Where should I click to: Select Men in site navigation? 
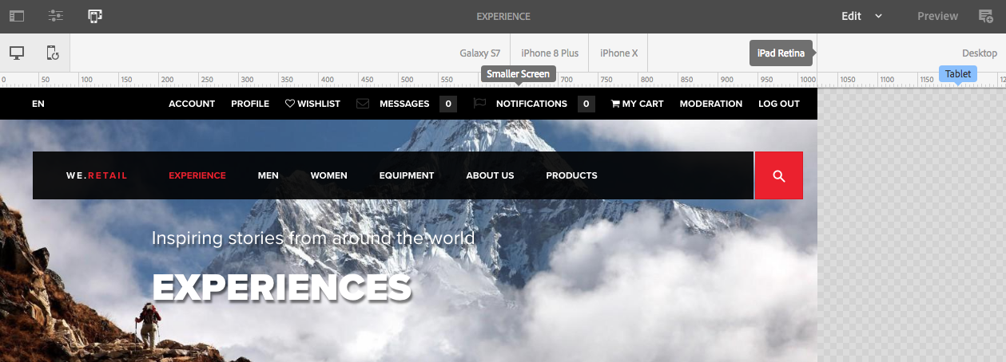[268, 175]
